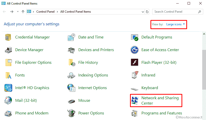Click the Search Control Panel field
Screen dimensions: 206x120
178,12
